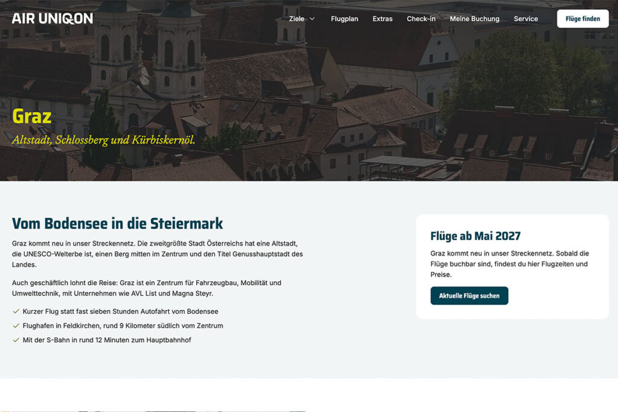Screen dimensions: 618x412
Task: Click checkmark icon beside Kurzer Flug item
Action: tap(16, 311)
